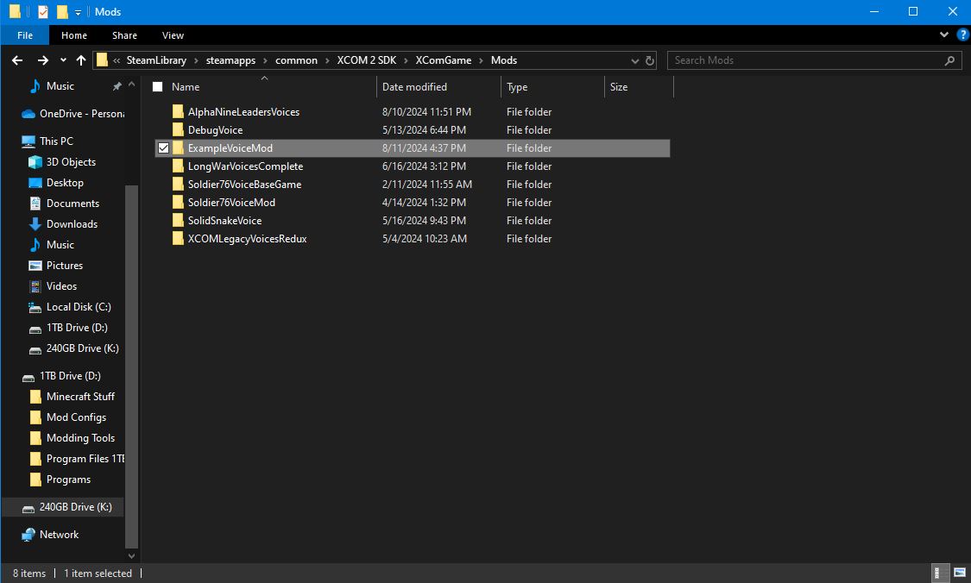This screenshot has height=583, width=971.
Task: Open the Help question mark icon
Action: tap(963, 34)
